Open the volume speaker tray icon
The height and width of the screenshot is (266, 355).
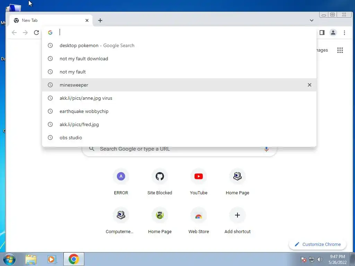(x=320, y=259)
